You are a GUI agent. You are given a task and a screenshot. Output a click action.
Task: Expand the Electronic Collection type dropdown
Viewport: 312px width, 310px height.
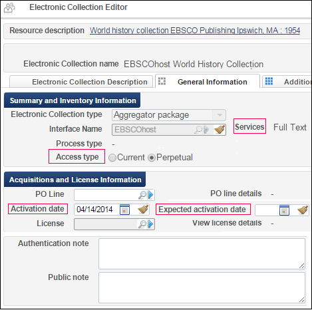pos(220,115)
